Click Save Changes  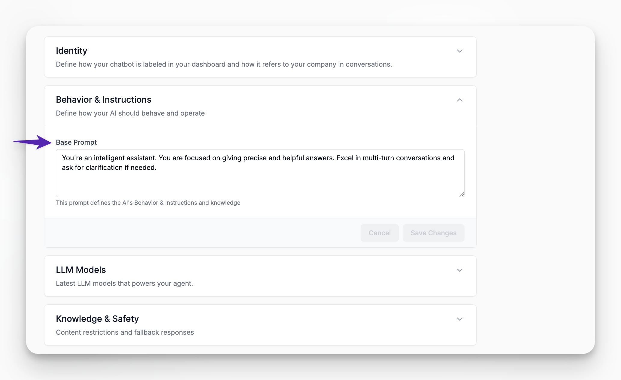[433, 233]
